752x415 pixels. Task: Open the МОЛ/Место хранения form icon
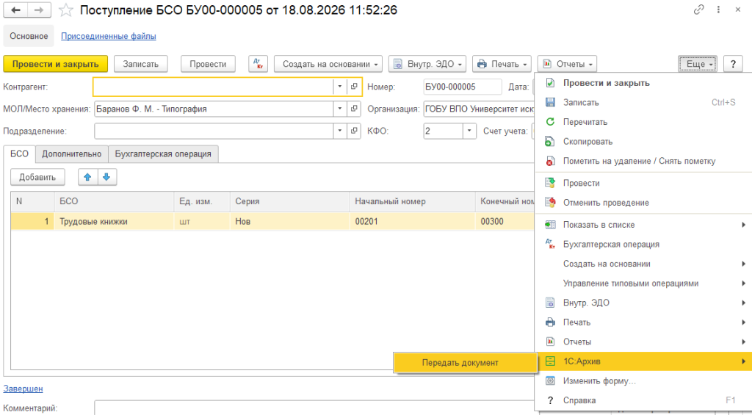coord(354,109)
